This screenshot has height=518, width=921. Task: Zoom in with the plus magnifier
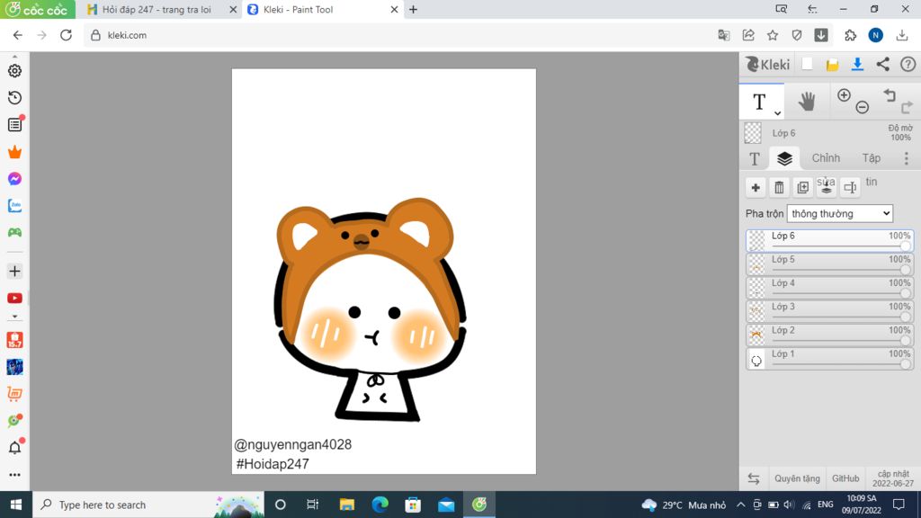[x=844, y=95]
